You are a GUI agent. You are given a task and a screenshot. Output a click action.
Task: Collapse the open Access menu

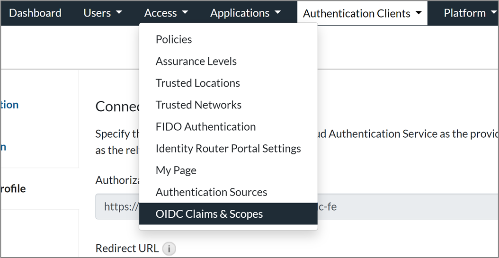[x=166, y=13]
